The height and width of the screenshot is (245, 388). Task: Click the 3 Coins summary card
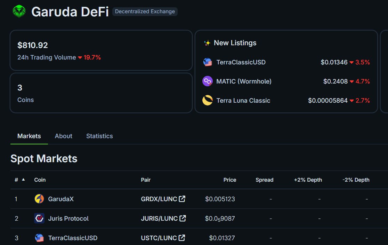(101, 93)
